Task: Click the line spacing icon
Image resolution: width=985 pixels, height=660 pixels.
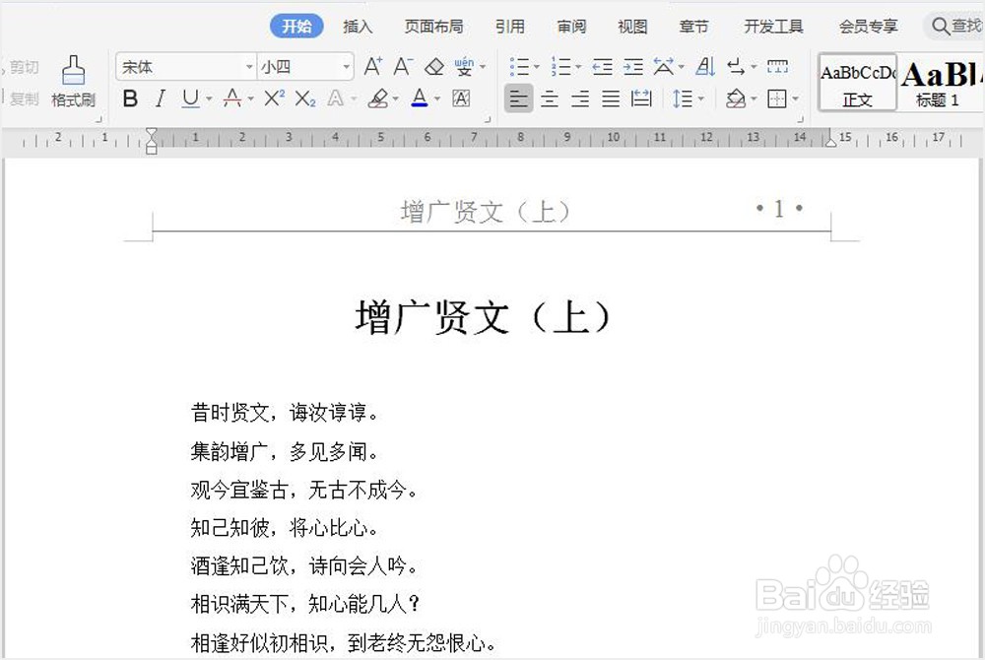Action: 683,99
